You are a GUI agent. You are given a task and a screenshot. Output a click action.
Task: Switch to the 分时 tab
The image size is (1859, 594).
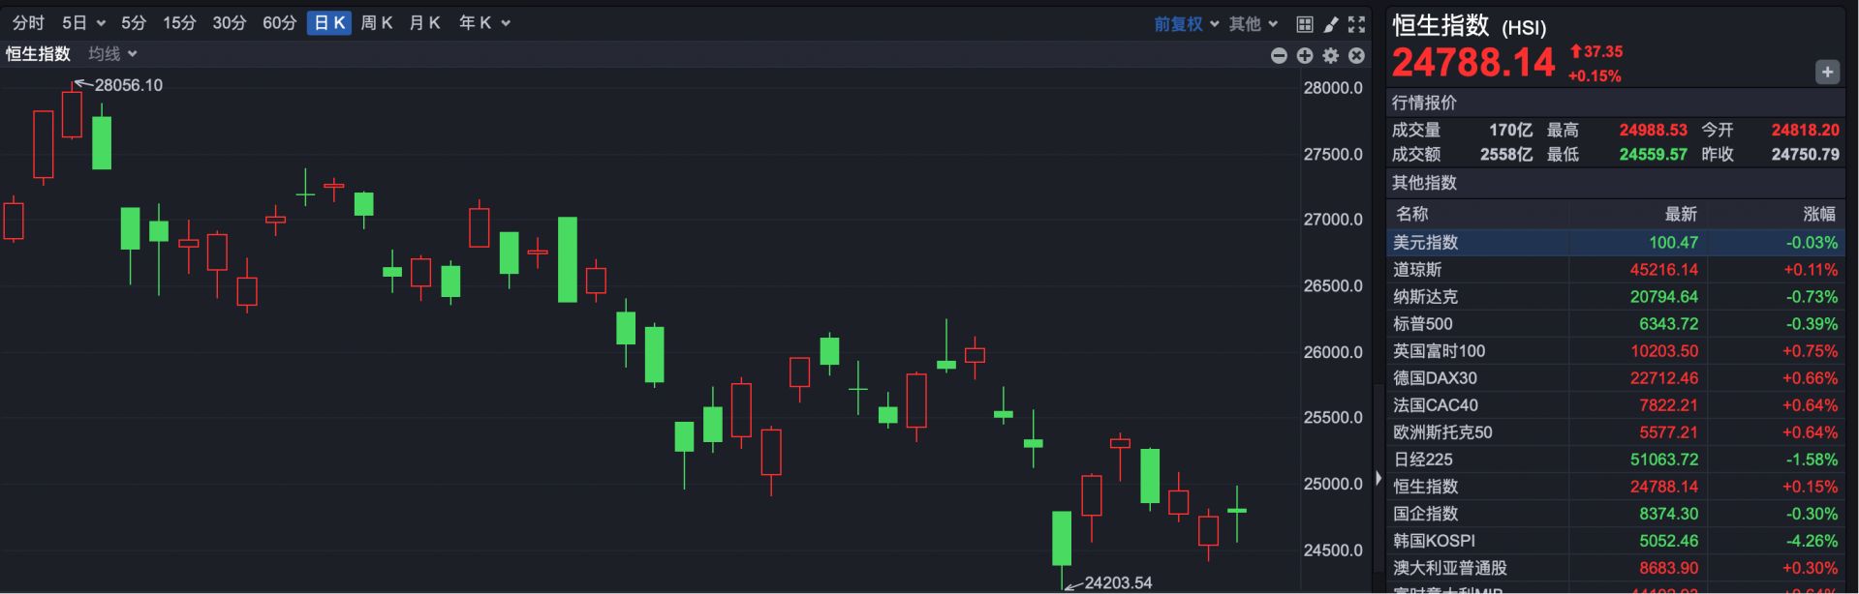click(x=28, y=23)
